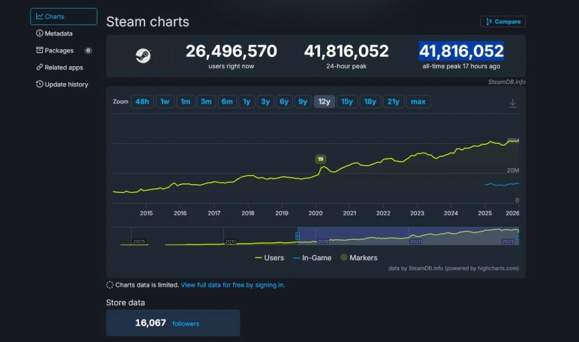Set chart zoom to 48h
The image size is (579, 342).
pos(142,102)
